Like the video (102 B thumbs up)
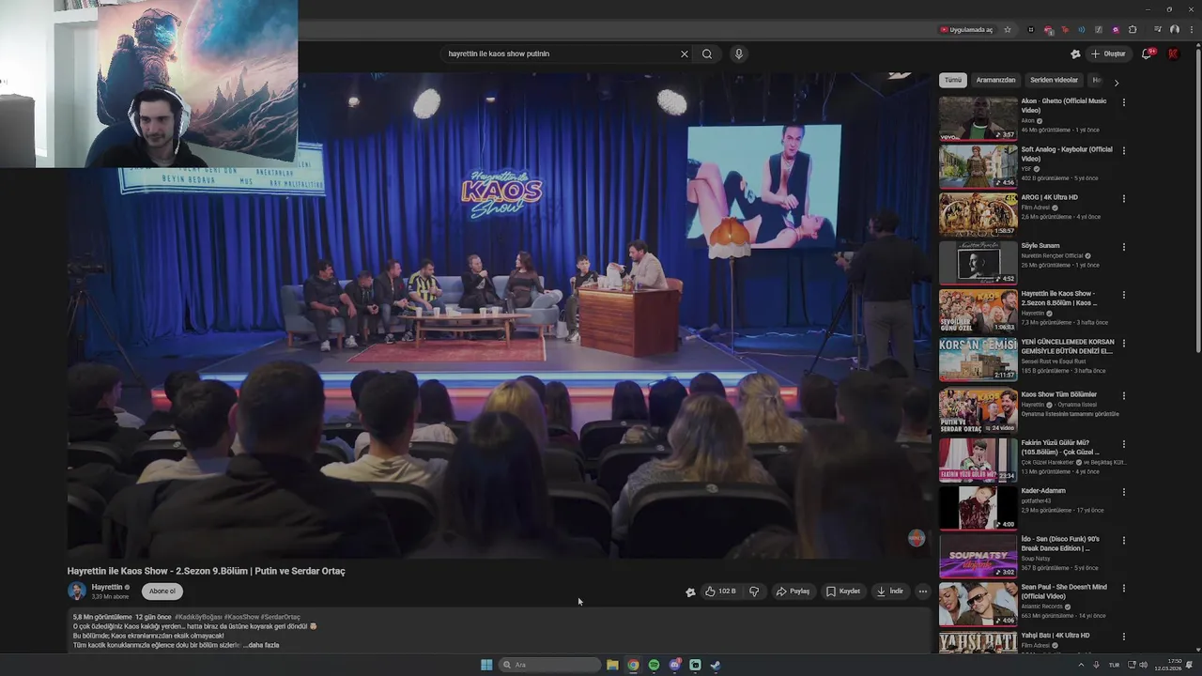Screen dimensions: 1202x676 point(720,591)
